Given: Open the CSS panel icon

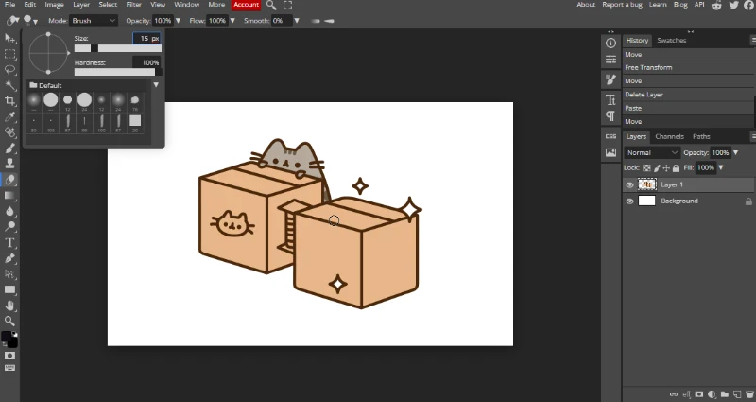Looking at the screenshot, I should [610, 136].
